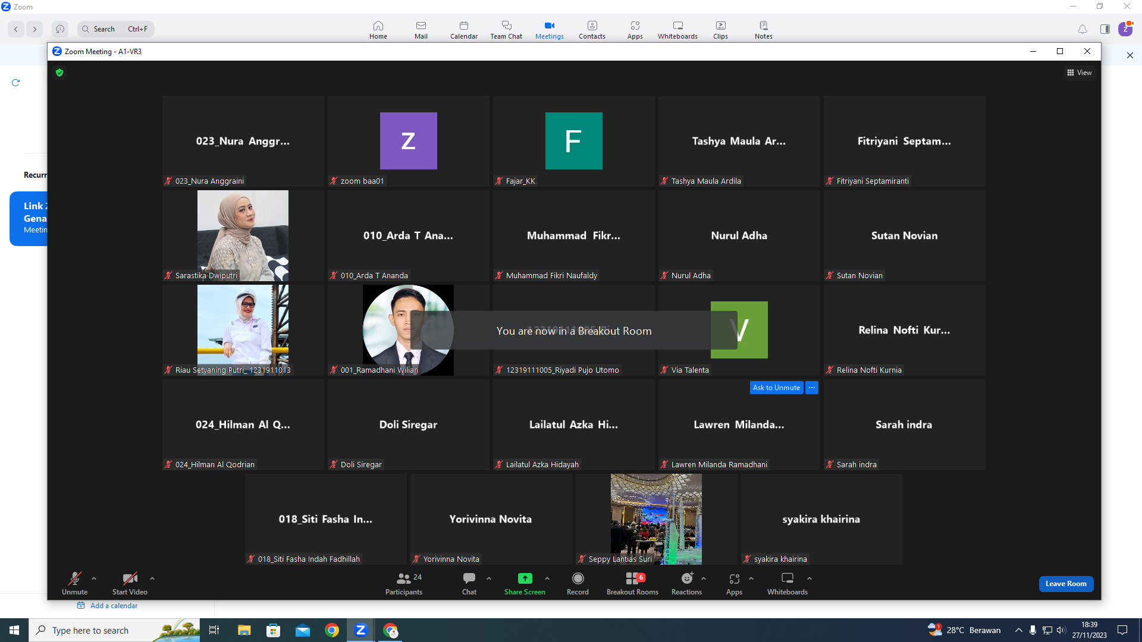The height and width of the screenshot is (642, 1142).
Task: Open the View layout dropdown
Action: click(x=1080, y=73)
